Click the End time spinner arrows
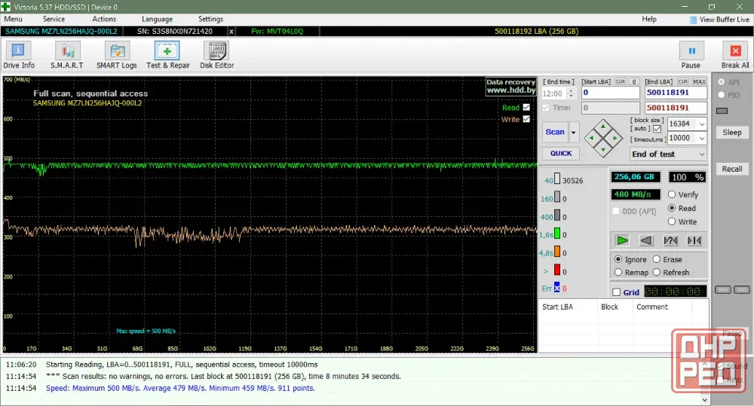This screenshot has width=754, height=406. point(571,93)
